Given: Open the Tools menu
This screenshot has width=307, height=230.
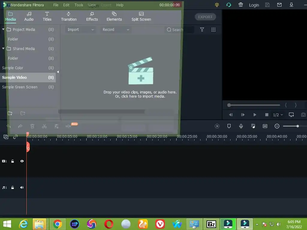Looking at the screenshot, I should click(79, 5).
